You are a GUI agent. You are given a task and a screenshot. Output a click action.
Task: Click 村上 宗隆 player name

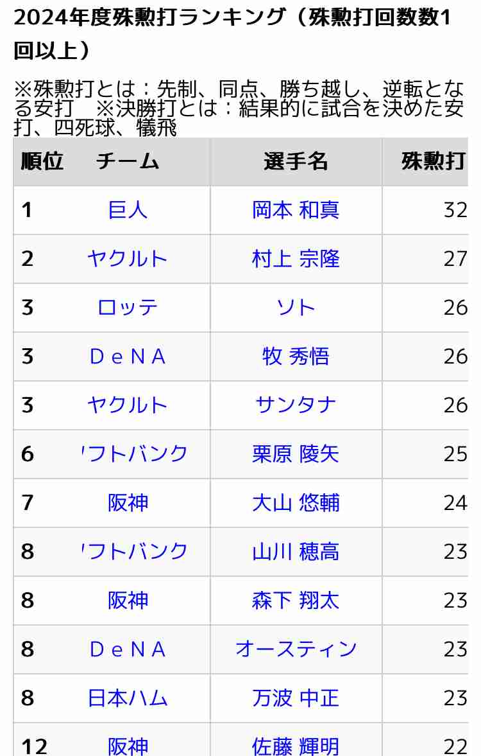296,259
